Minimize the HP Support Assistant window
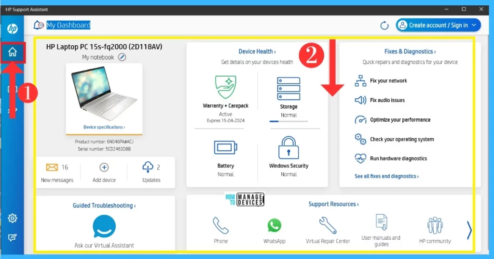 [x=446, y=10]
